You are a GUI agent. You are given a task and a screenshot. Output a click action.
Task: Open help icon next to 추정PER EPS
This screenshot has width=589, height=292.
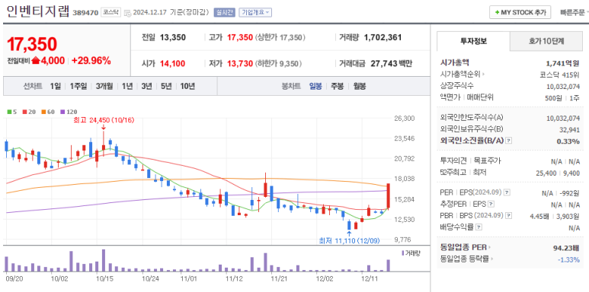tap(491, 205)
